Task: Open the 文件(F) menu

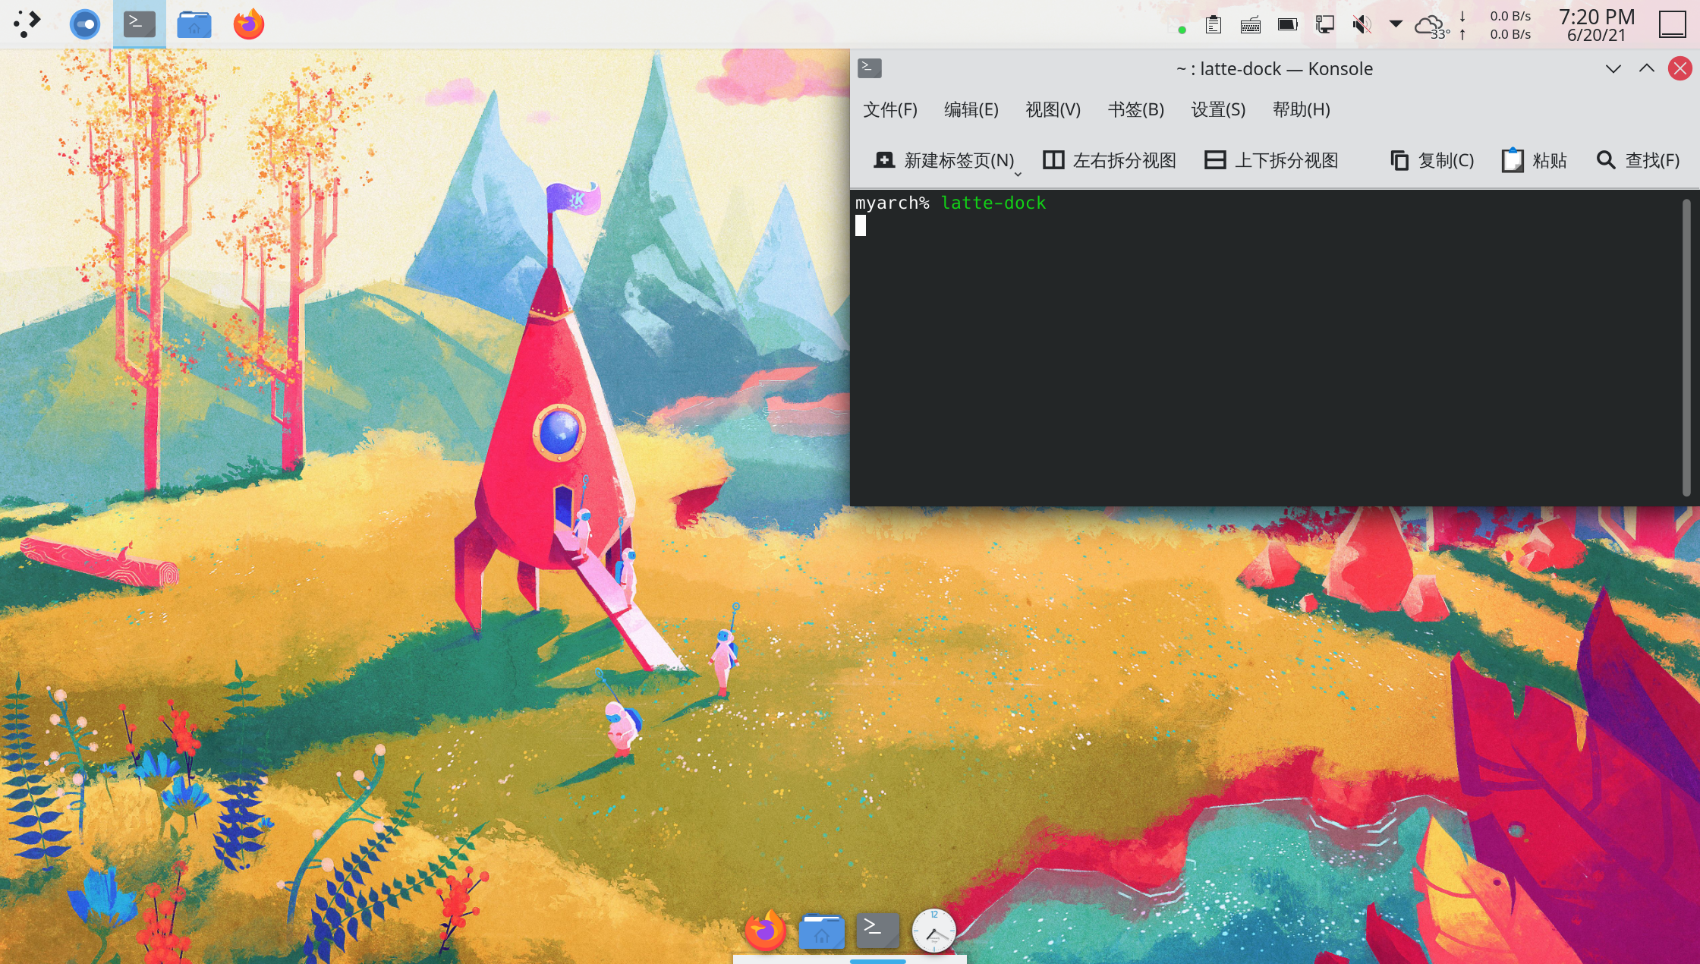Action: pos(890,109)
